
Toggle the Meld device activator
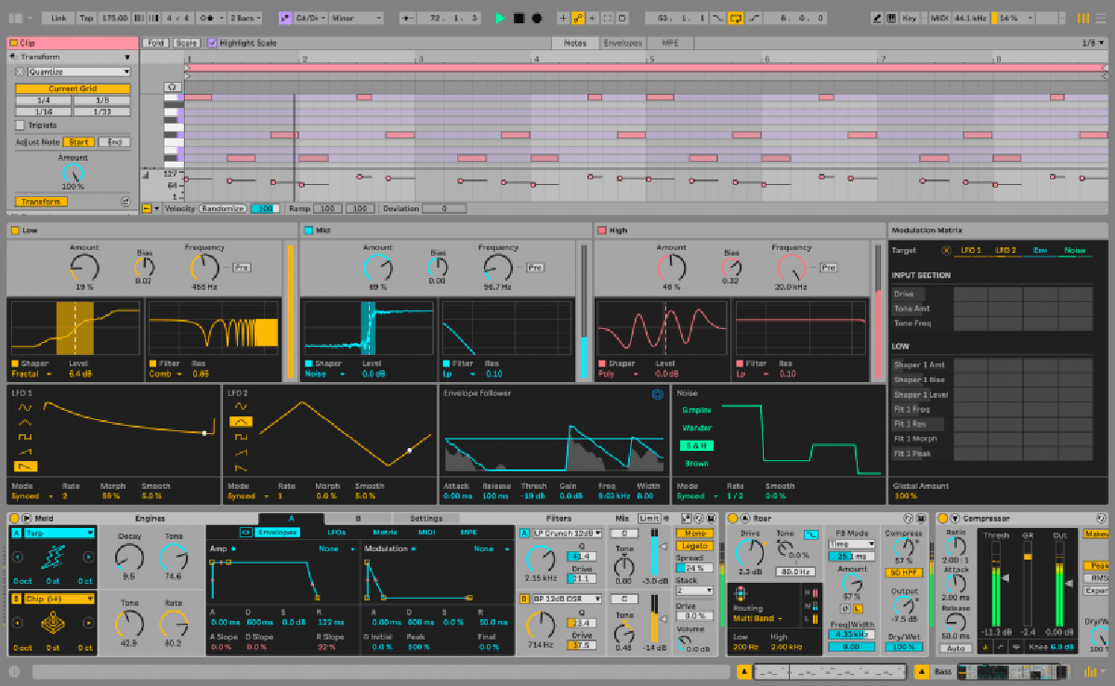coord(16,518)
